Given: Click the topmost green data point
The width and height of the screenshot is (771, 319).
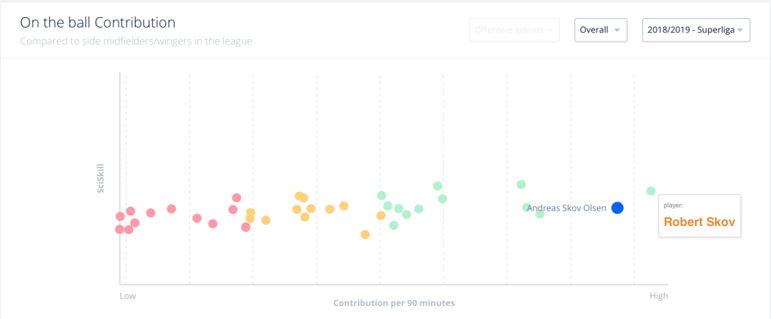Looking at the screenshot, I should 521,184.
